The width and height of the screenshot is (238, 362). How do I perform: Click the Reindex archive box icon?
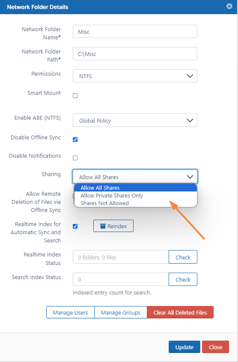pos(103,226)
